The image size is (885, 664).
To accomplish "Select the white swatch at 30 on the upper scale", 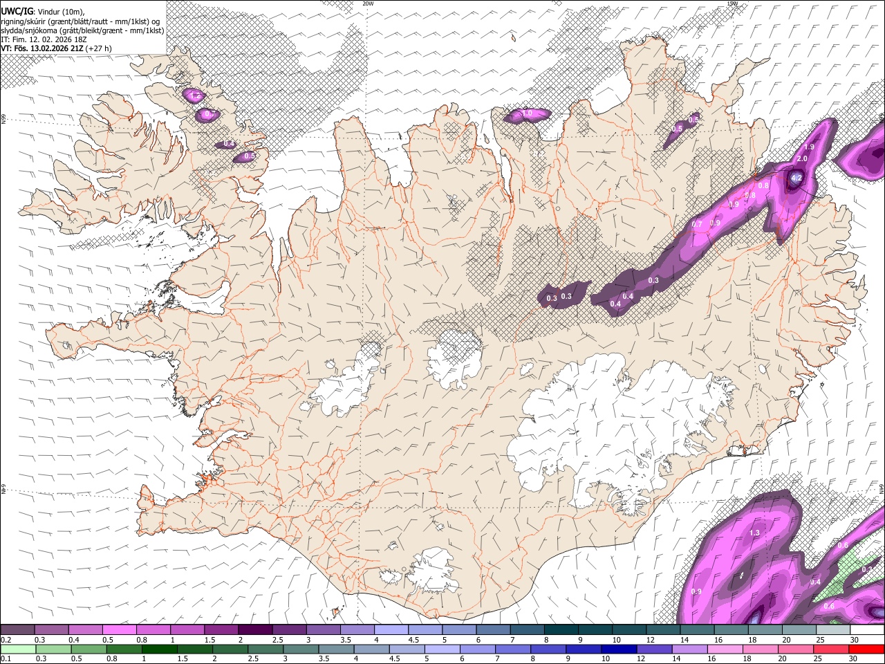I will 866,630.
